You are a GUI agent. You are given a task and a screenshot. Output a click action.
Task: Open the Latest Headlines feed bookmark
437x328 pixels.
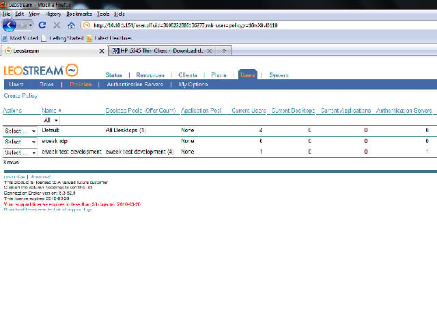(x=109, y=38)
